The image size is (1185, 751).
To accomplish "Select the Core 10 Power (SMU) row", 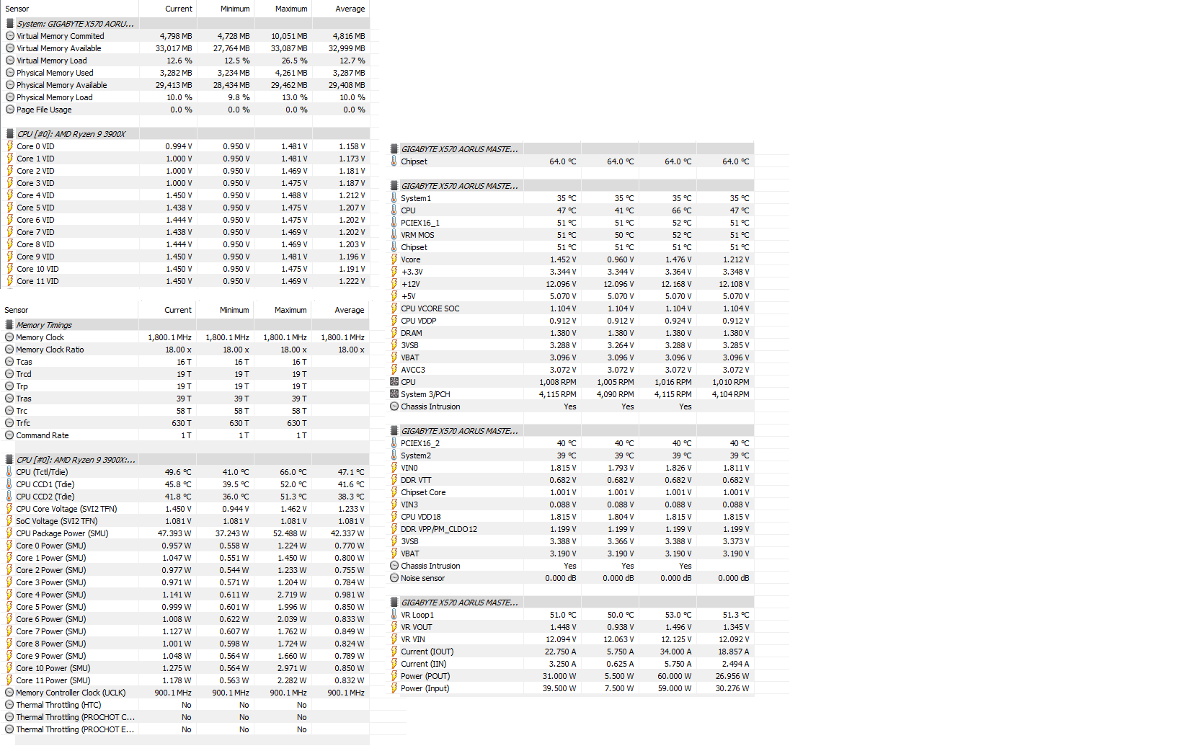I will click(185, 668).
